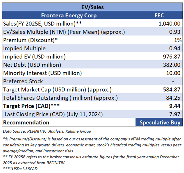
Task: Click the 9.44 target price value
Action: (174, 106)
